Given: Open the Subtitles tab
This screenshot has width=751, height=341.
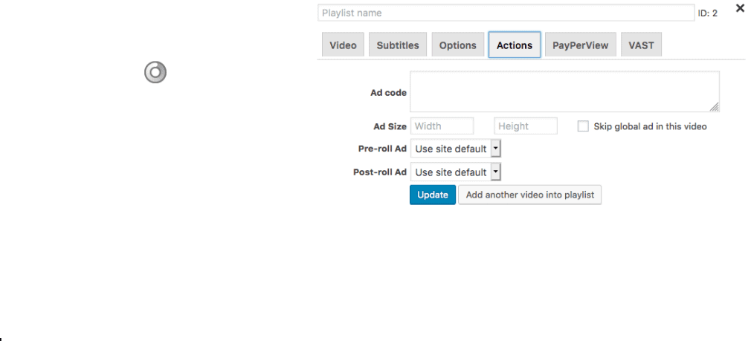Looking at the screenshot, I should [398, 45].
